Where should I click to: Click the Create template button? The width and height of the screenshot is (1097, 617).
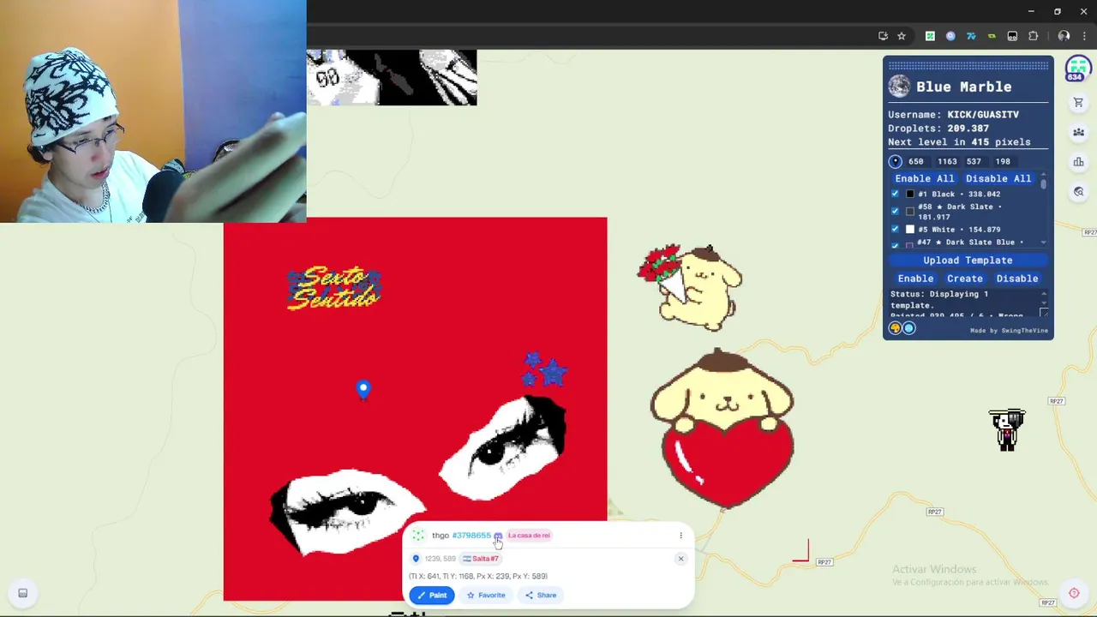click(x=965, y=279)
